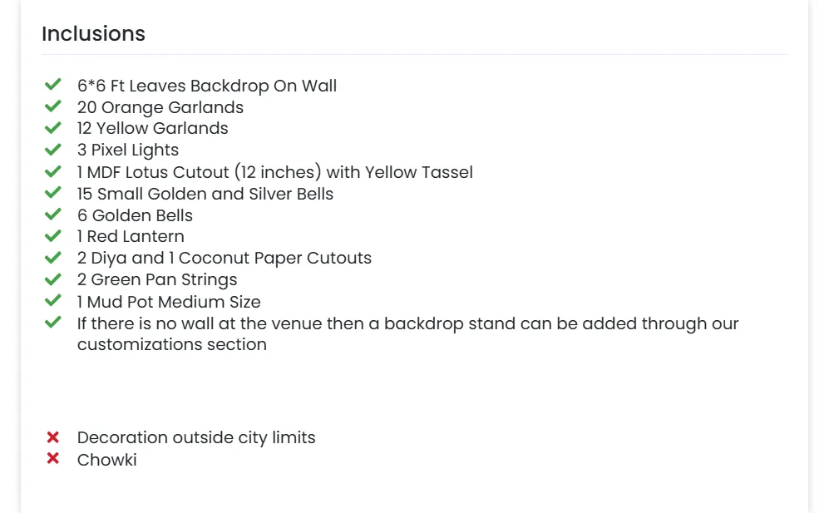This screenshot has width=829, height=513.
Task: Click the checkmark beside MDF Lotus Cutout
Action: pyautogui.click(x=53, y=171)
